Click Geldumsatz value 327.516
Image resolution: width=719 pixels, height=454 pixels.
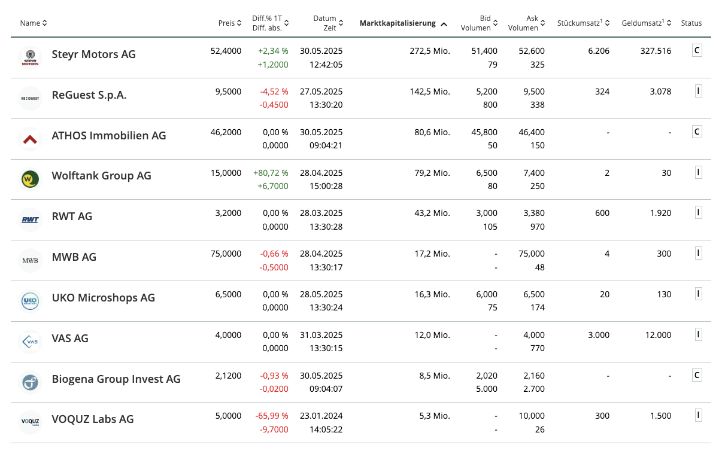(655, 51)
